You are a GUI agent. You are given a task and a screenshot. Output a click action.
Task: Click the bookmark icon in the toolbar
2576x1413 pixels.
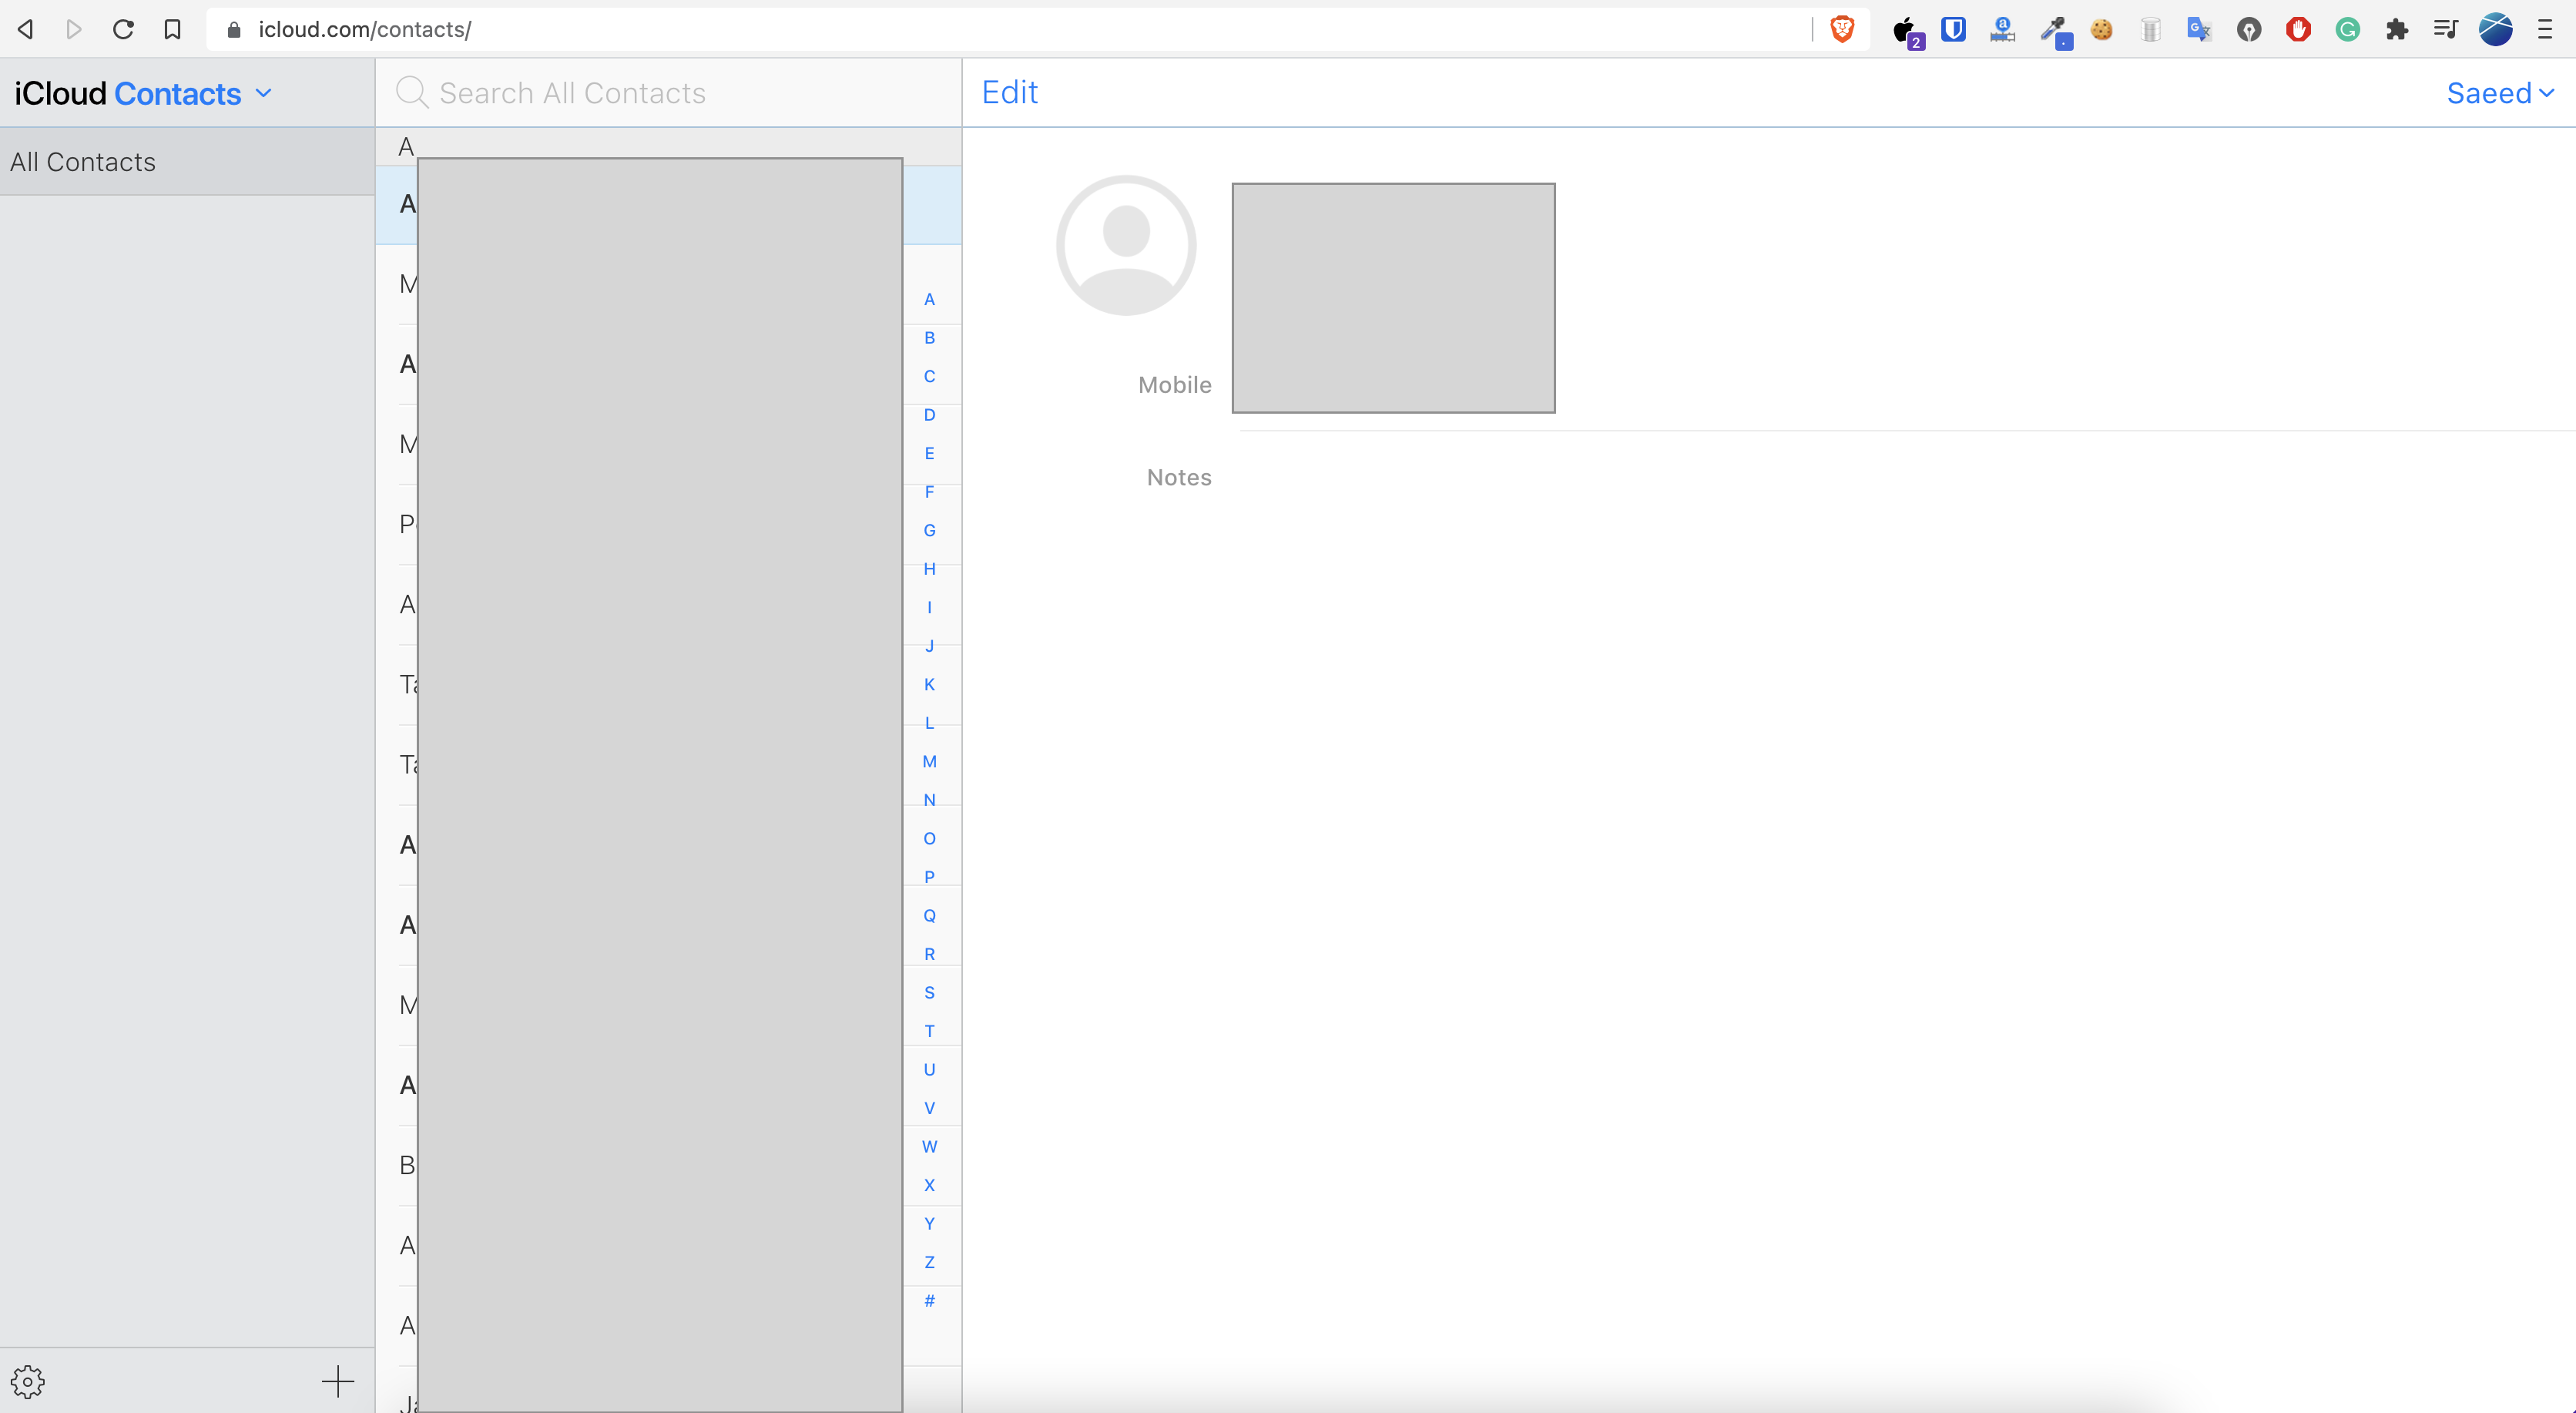[x=172, y=29]
